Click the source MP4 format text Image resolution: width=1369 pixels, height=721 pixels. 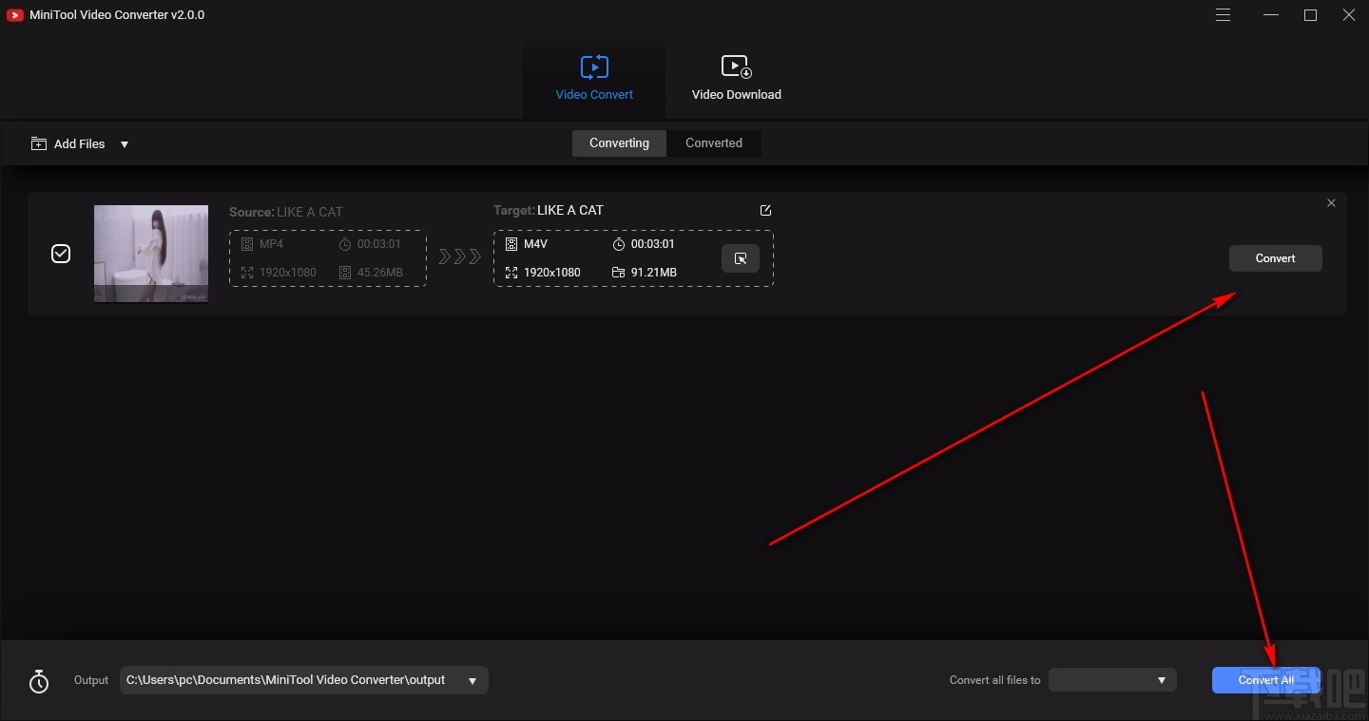tap(271, 244)
